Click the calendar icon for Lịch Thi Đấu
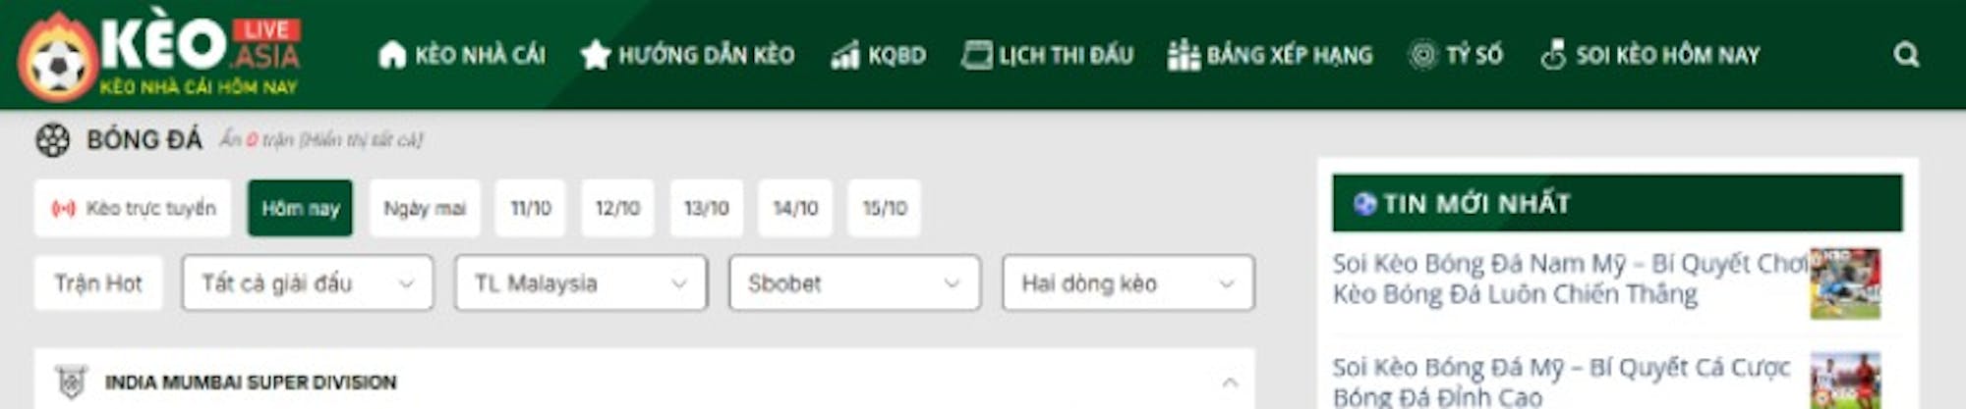 [x=976, y=55]
